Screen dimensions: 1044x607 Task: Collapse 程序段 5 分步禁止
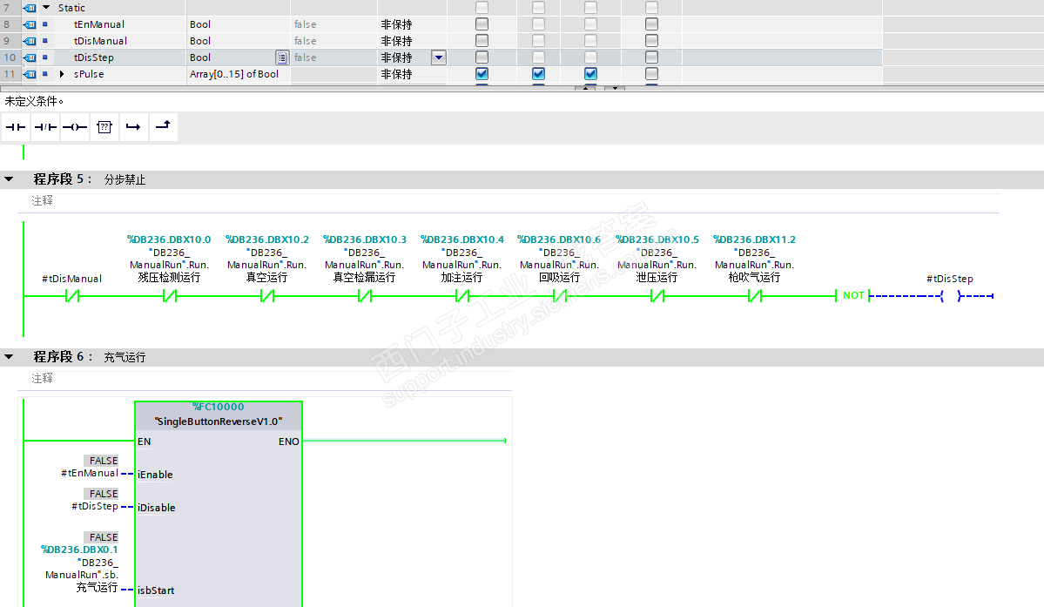pos(9,179)
